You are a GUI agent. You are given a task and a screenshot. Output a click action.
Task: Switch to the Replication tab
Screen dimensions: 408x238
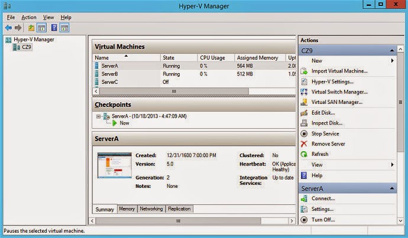click(x=179, y=209)
